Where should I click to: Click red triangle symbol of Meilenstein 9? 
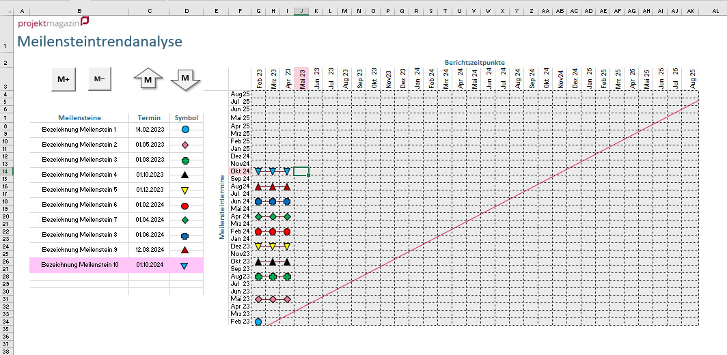point(185,250)
